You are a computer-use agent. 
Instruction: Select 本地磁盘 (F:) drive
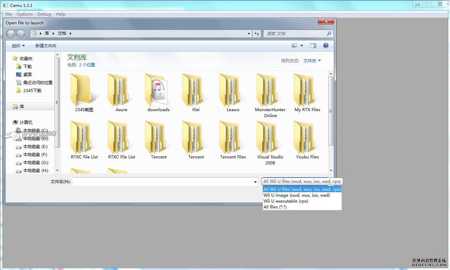click(x=32, y=155)
